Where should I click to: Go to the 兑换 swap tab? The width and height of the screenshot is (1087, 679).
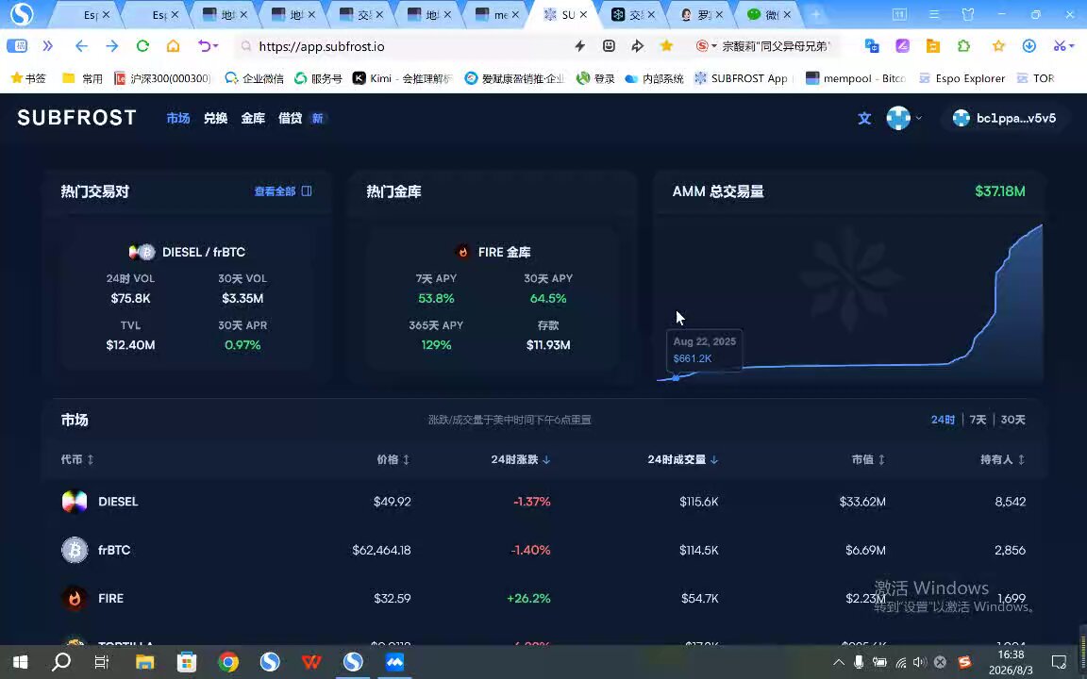[x=215, y=118]
